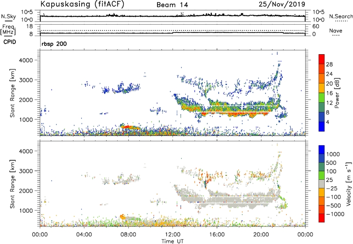Click the 25/Nov/2019 date label
Image resolution: width=353 pixels, height=244 pixels.
pyautogui.click(x=282, y=4)
